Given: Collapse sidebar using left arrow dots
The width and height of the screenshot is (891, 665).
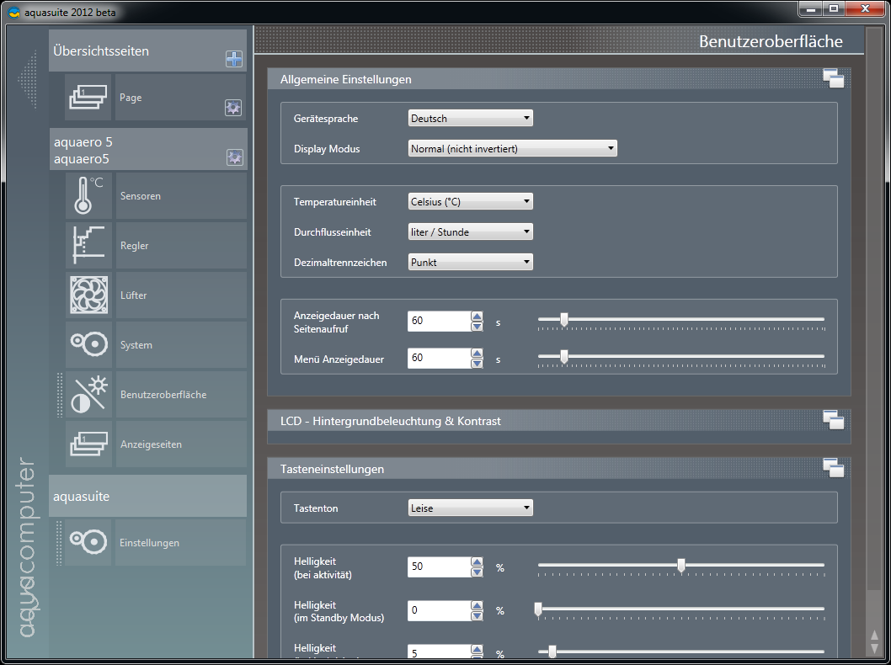Looking at the screenshot, I should [27, 79].
